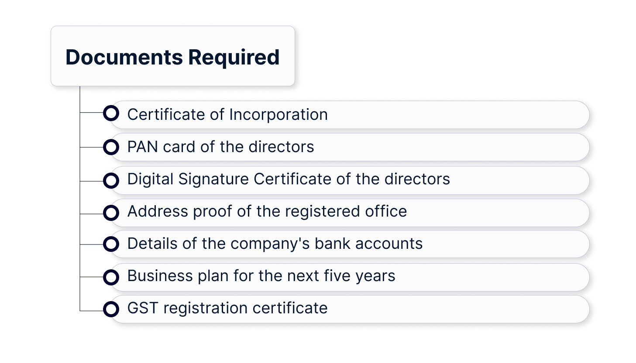This screenshot has height=363, width=636.
Task: Click the circle bullet beside Certificate of Incorporation
Action: [111, 113]
